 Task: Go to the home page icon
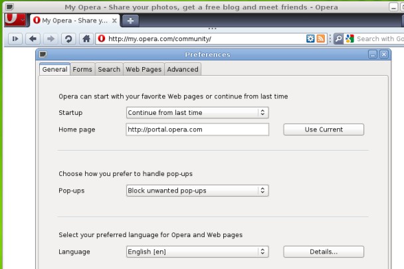tap(86, 39)
